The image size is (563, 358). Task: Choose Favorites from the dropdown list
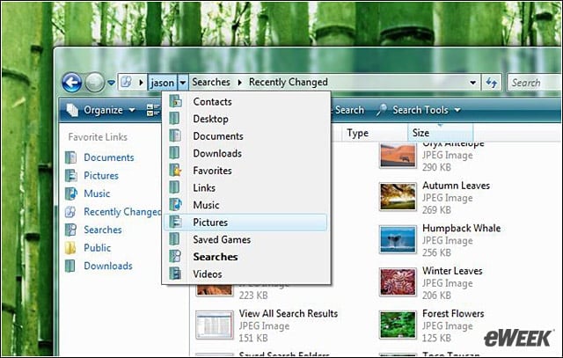pyautogui.click(x=246, y=171)
